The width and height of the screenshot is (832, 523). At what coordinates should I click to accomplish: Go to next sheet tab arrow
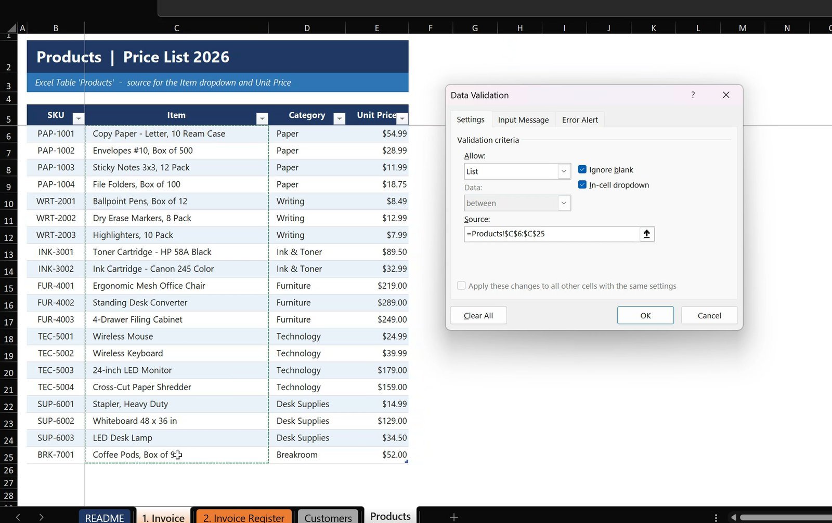[41, 517]
